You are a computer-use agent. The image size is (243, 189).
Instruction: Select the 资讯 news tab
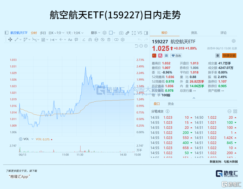click(194, 33)
